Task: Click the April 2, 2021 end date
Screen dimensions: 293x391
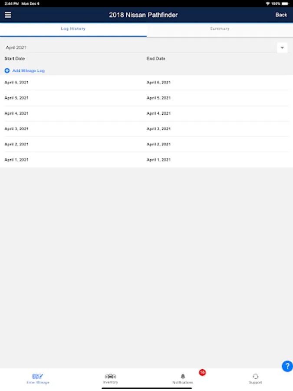Action: tap(158, 144)
